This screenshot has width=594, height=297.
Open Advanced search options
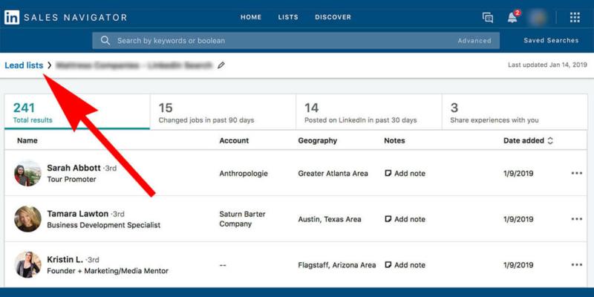(474, 41)
